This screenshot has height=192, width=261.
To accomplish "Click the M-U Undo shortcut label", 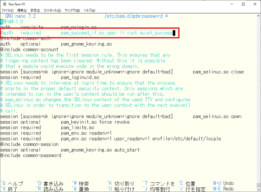I will click(223, 183).
